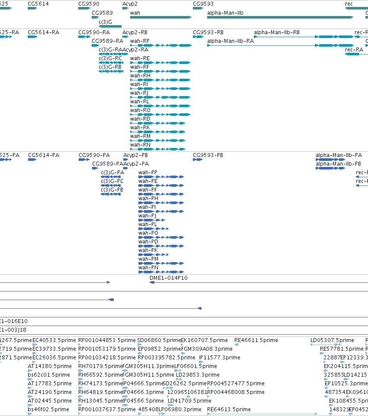368x416 pixels.
Task: Click EST label SD06860.5prime
Action: (159, 340)
